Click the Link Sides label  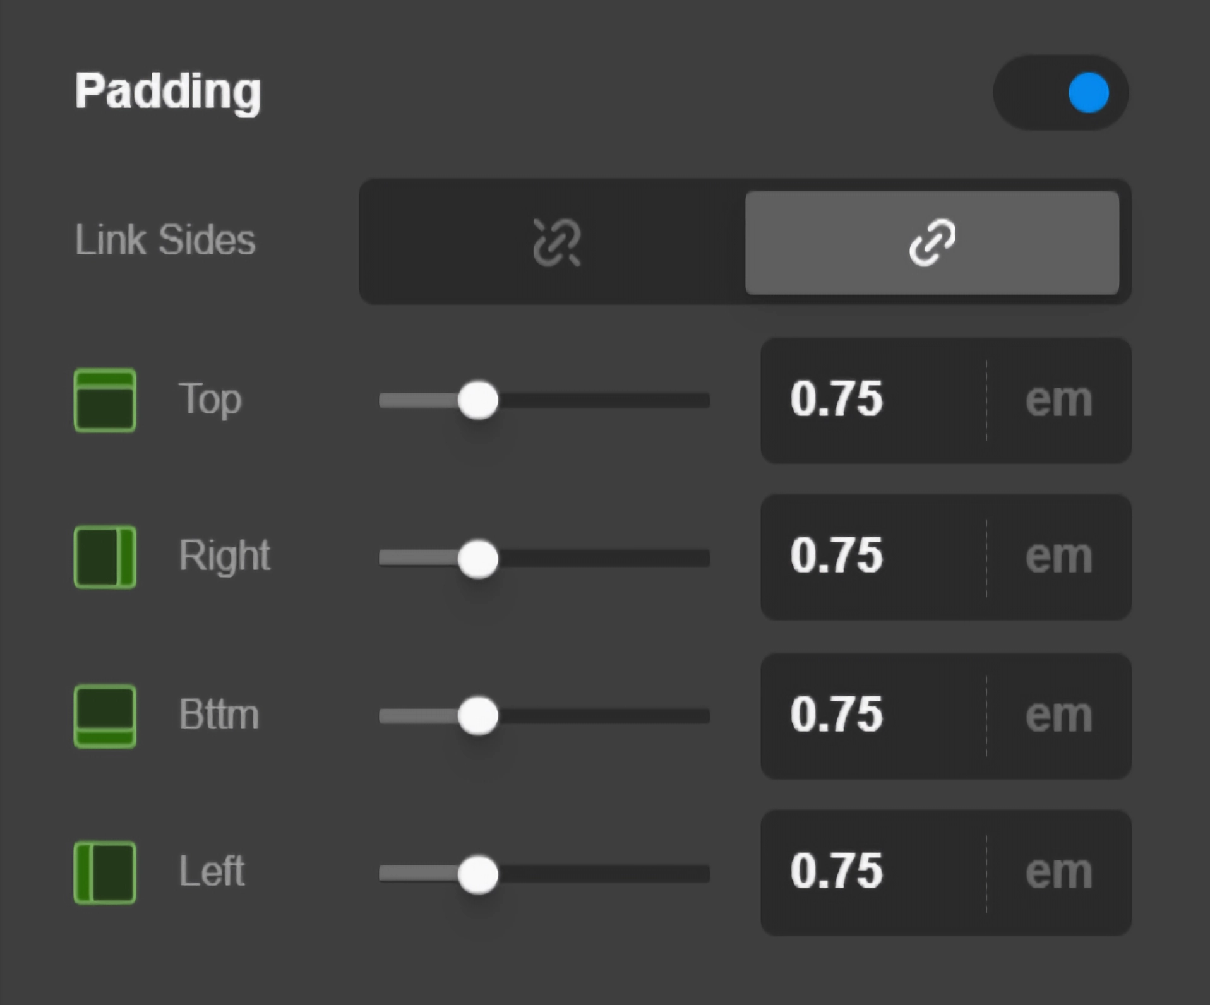[x=165, y=240]
